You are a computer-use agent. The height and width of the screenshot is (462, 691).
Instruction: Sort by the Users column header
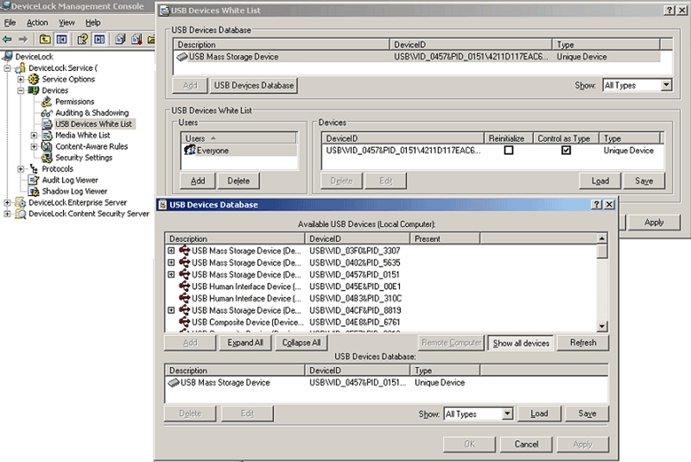[x=238, y=138]
